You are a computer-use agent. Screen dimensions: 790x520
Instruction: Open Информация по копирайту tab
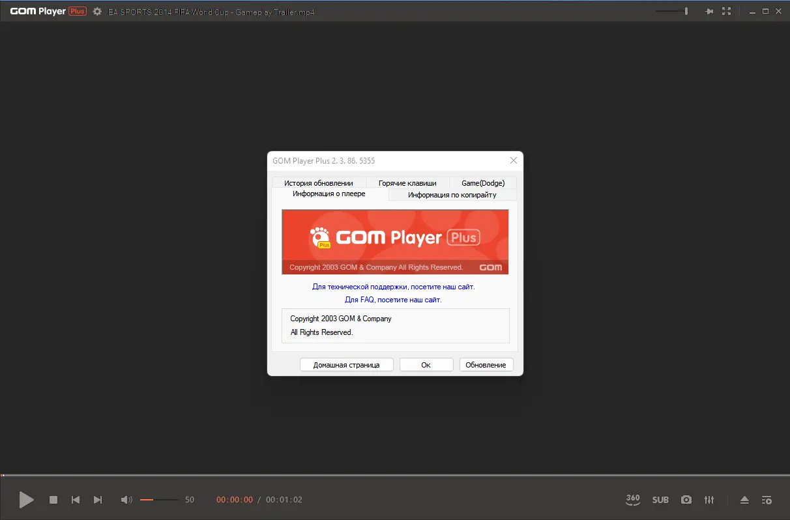(x=452, y=195)
